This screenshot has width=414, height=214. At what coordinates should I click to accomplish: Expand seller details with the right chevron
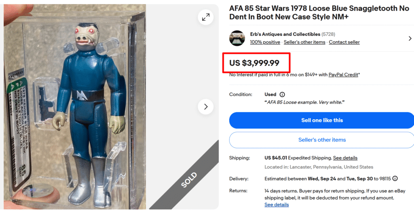point(410,38)
